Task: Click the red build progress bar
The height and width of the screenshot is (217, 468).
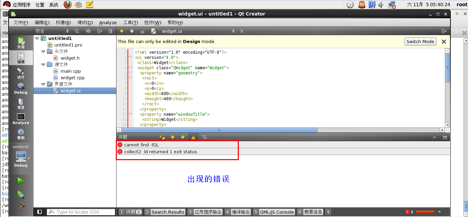Action: pos(425,212)
